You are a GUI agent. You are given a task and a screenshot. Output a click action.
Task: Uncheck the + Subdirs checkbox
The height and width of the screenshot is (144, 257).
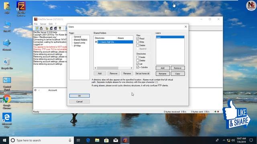click(x=137, y=67)
